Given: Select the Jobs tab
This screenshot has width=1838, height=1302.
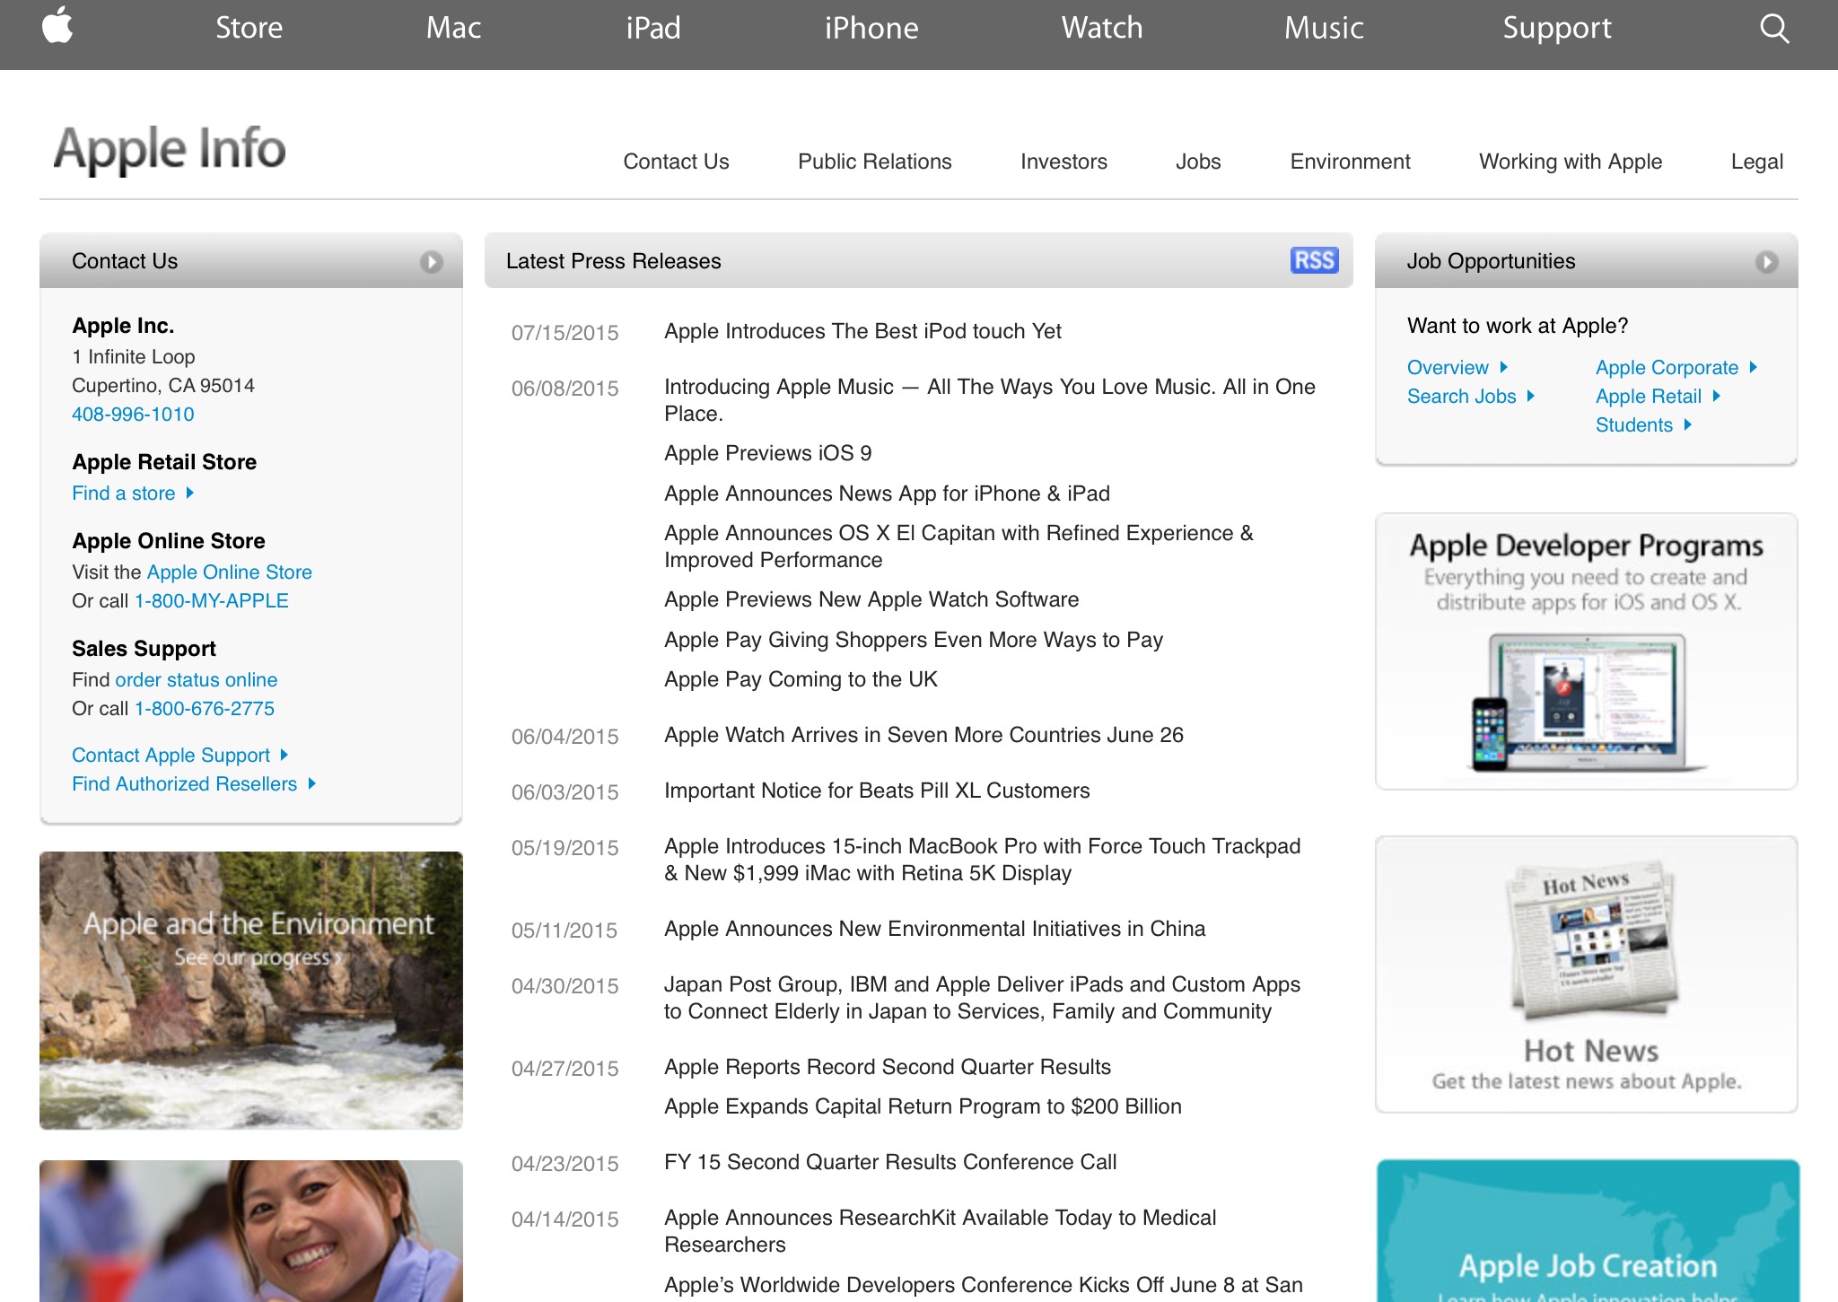Looking at the screenshot, I should point(1198,162).
